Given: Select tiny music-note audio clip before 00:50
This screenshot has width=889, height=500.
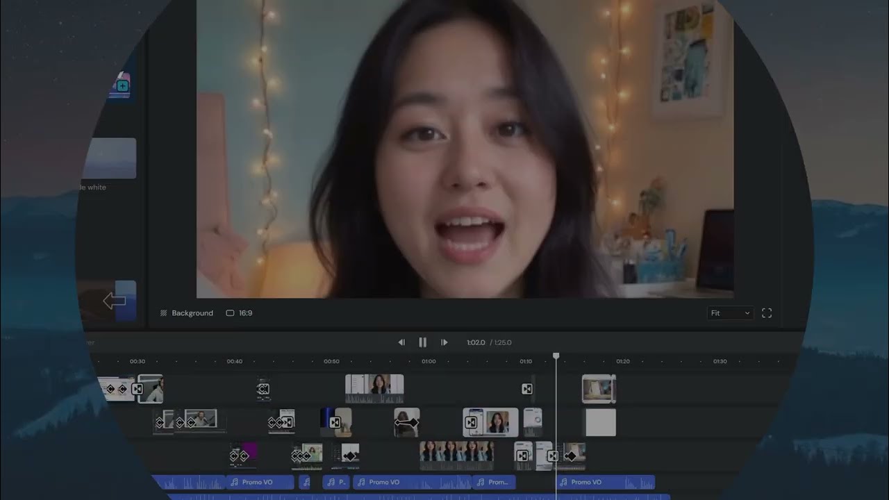Looking at the screenshot, I should click(x=304, y=482).
